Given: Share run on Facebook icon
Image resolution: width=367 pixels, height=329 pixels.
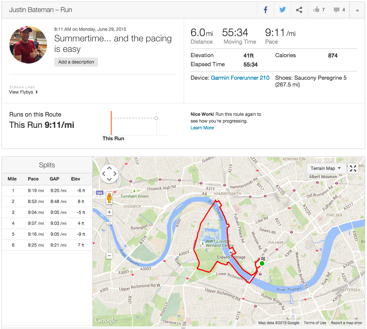Looking at the screenshot, I should pos(266,10).
